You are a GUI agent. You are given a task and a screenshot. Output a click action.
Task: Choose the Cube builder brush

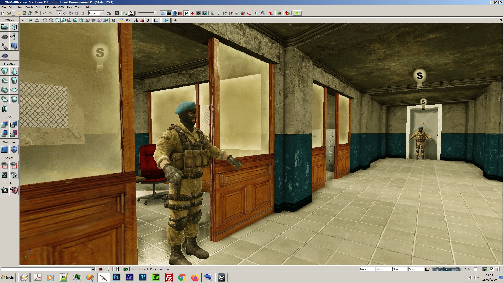coord(5,71)
